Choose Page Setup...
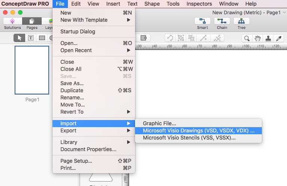 (94, 161)
